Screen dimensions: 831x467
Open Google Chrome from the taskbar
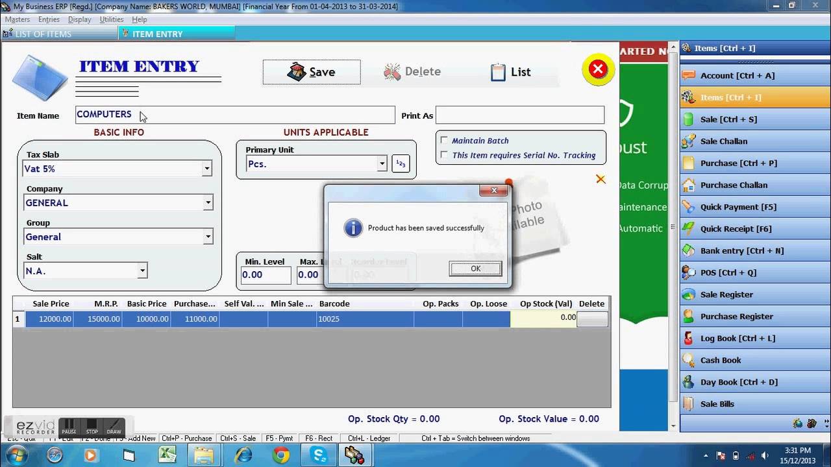(x=281, y=455)
